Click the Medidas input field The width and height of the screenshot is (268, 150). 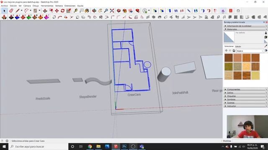point(250,141)
